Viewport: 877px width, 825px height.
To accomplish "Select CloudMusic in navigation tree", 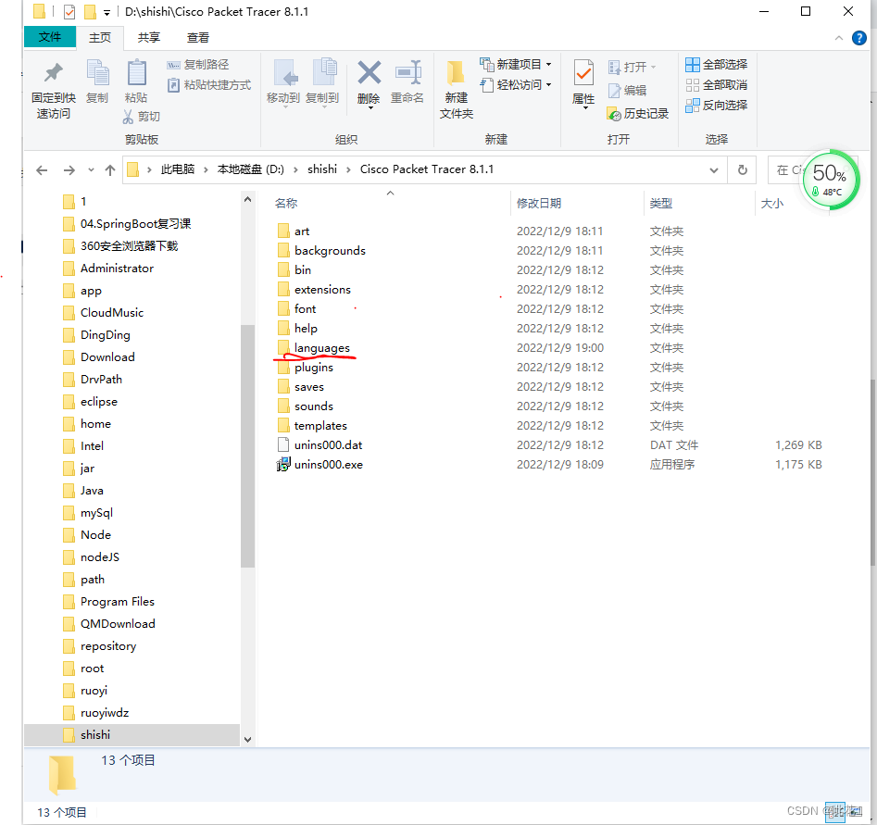I will tap(111, 313).
